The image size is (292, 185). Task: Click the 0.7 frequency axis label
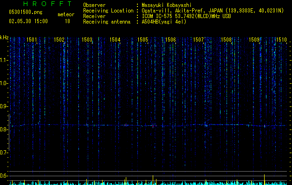[x=4, y=153]
